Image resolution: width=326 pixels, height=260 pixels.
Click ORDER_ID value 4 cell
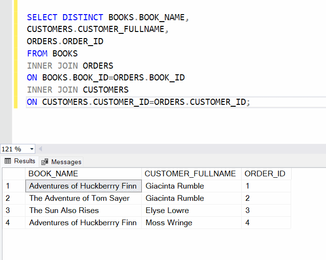coord(266,223)
